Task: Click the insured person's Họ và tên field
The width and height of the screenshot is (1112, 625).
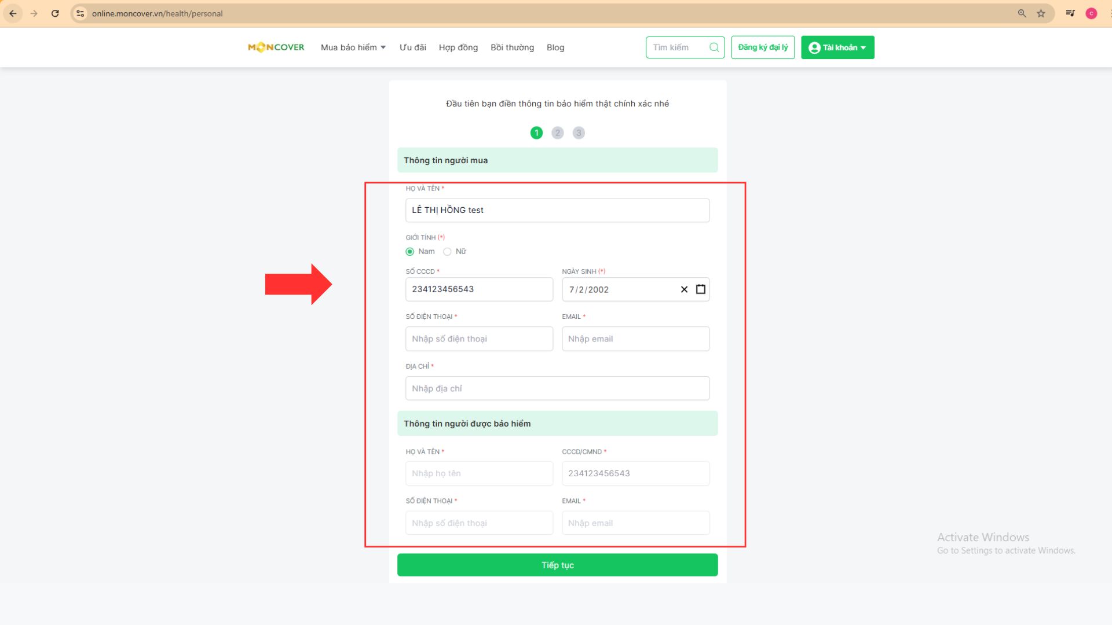Action: tap(479, 473)
